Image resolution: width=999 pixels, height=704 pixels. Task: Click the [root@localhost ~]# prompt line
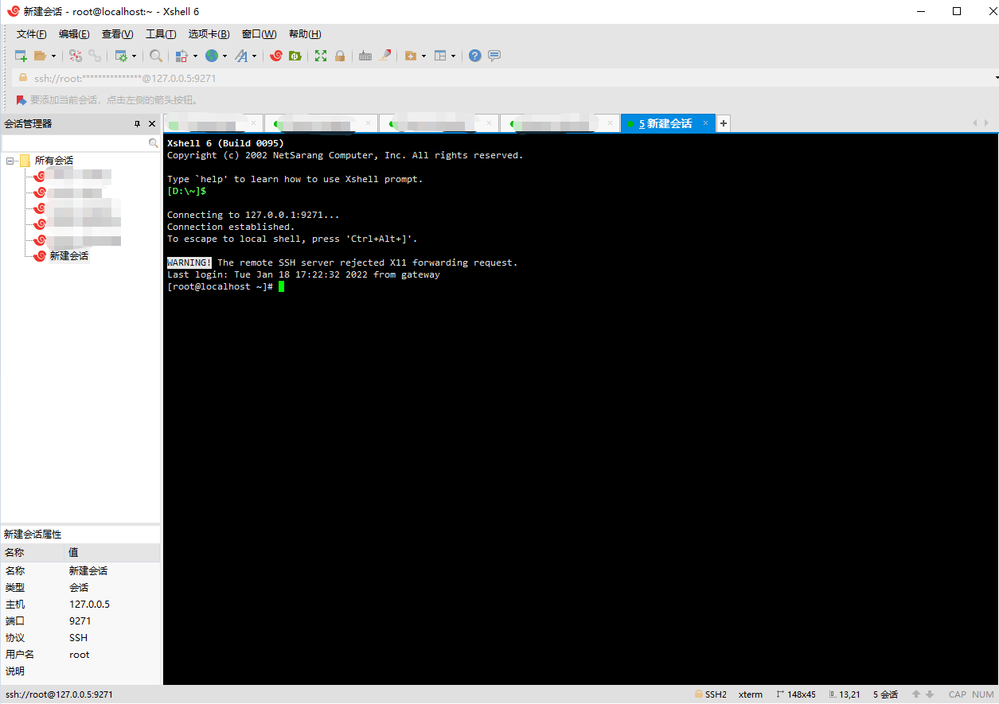pos(220,286)
